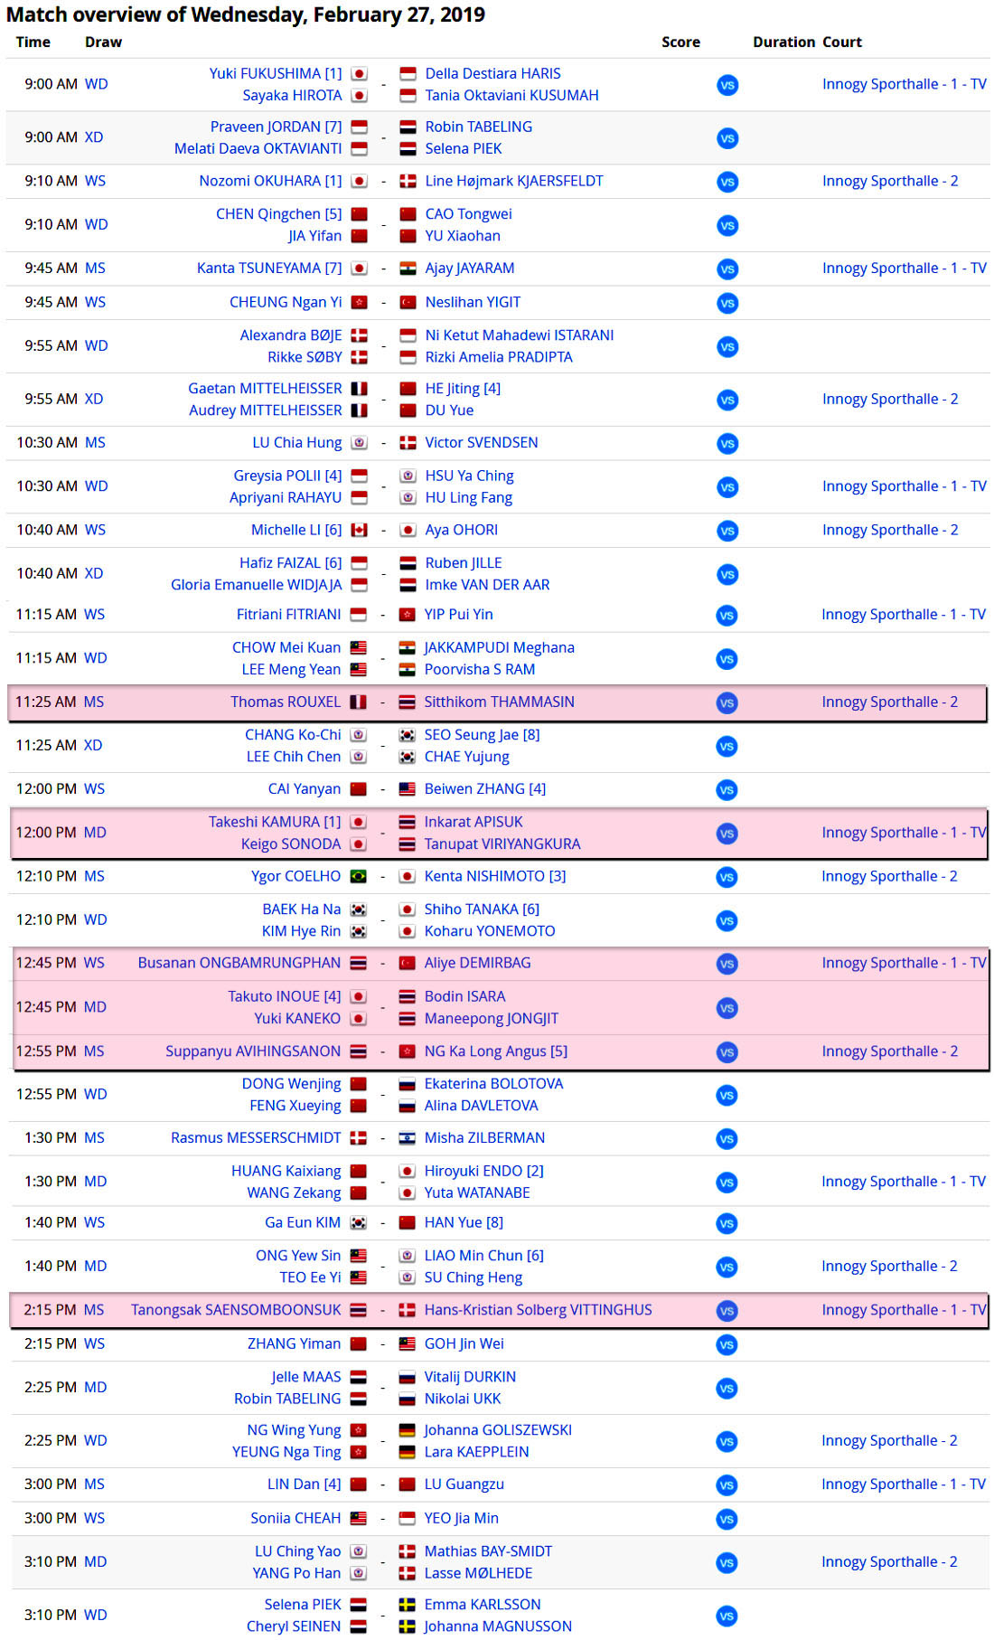994x1640 pixels.
Task: Click VS icon for Nozomi OKUHARA match
Action: pyautogui.click(x=727, y=182)
